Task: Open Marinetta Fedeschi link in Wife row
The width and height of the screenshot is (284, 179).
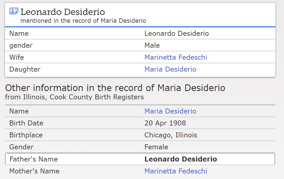Action: coord(175,57)
